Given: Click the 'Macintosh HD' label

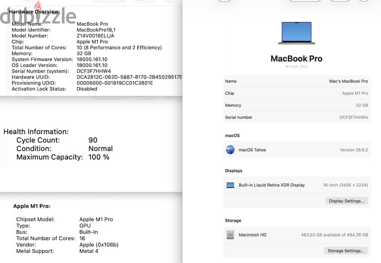Looking at the screenshot, I should (x=252, y=235).
